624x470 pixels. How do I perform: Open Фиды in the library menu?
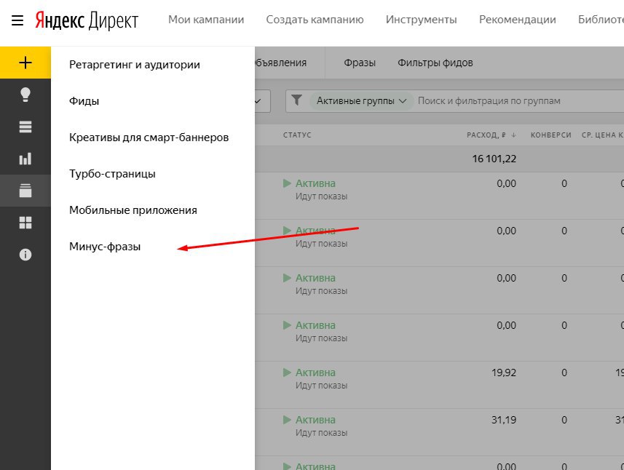click(x=84, y=101)
